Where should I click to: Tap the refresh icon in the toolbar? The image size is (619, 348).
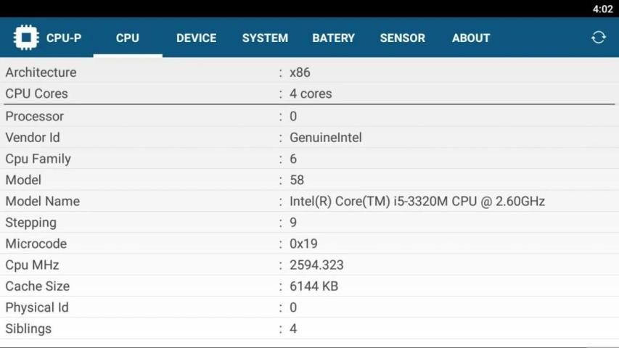point(598,38)
